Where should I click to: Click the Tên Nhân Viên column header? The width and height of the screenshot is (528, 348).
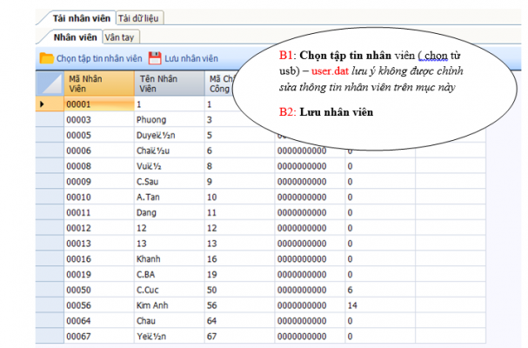pos(170,84)
